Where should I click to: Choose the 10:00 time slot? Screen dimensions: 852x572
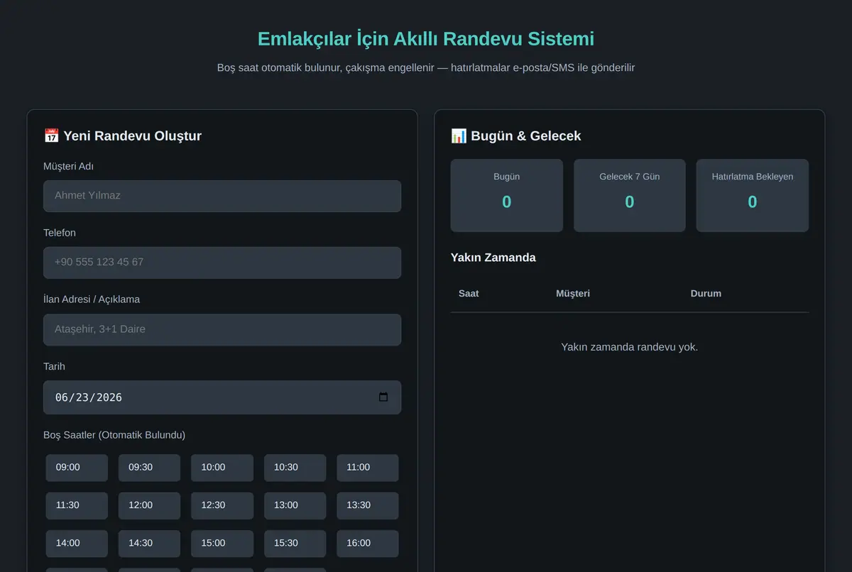(x=222, y=468)
